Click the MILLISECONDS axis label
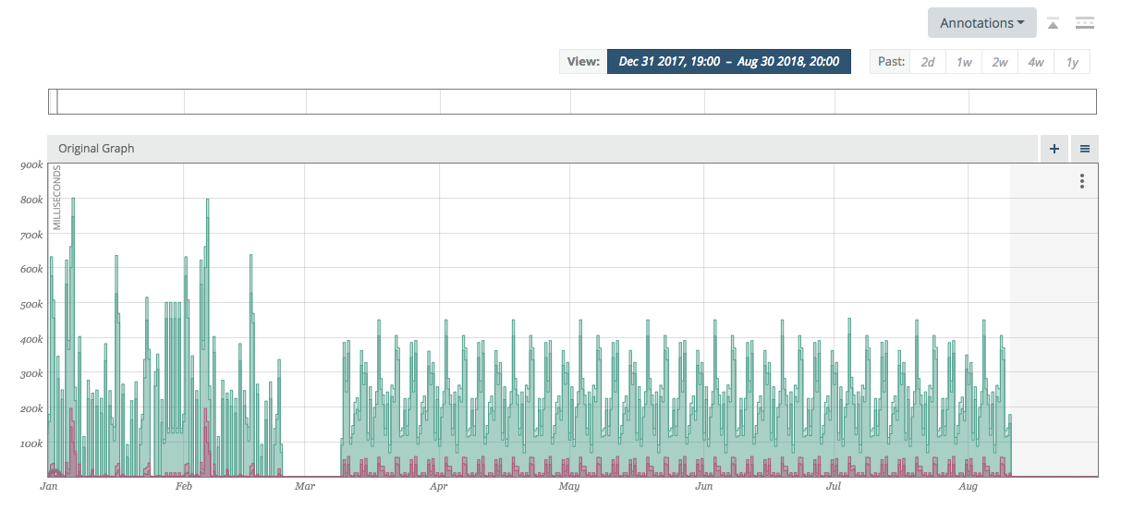The height and width of the screenshot is (510, 1121). click(x=56, y=199)
